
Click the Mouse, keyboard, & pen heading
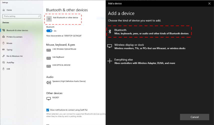click(60, 45)
